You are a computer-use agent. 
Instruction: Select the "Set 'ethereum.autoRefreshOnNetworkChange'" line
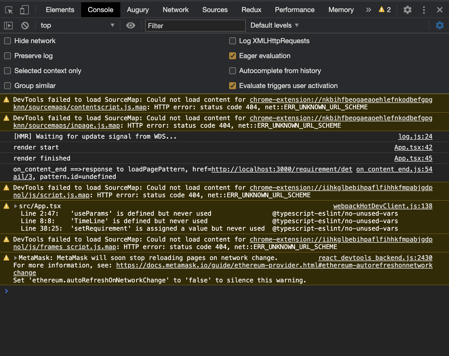[160, 280]
